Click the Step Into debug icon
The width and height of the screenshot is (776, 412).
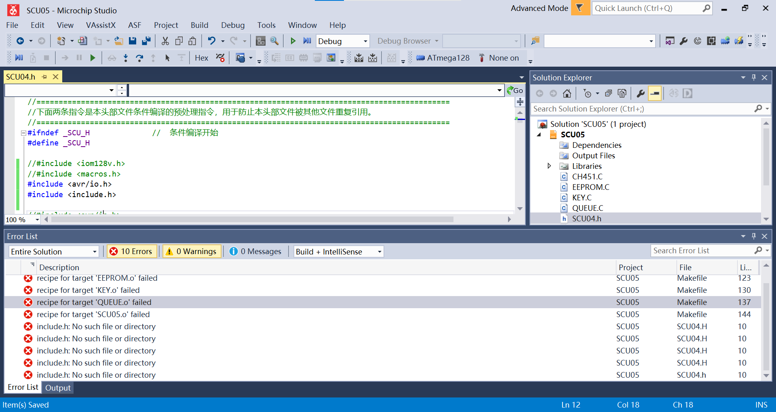125,58
